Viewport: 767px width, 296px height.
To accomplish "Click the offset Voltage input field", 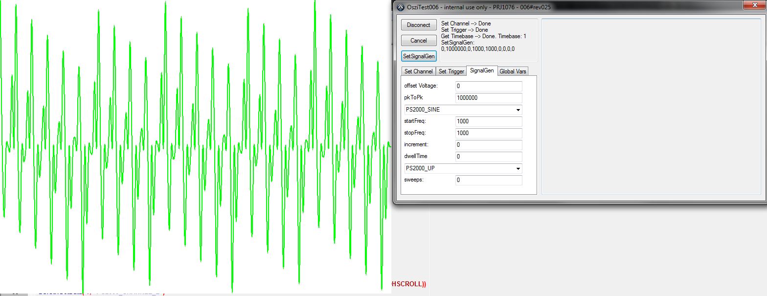I will coord(488,86).
